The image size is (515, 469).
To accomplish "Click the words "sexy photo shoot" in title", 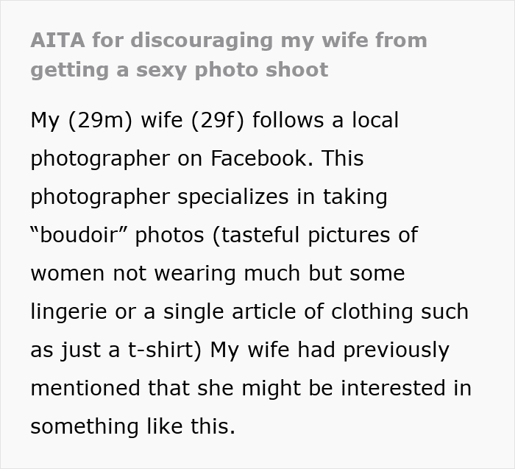I will [232, 71].
